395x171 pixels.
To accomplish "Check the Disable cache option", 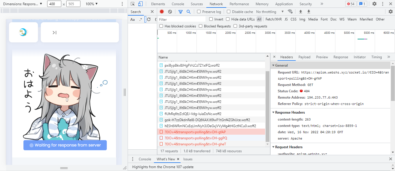I will pos(229,12).
